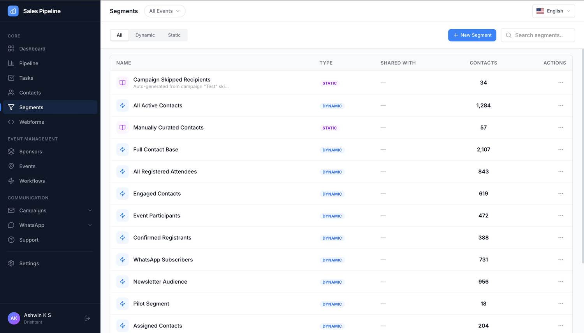The height and width of the screenshot is (333, 584).
Task: Open actions menu for Newsletter Audience
Action: pyautogui.click(x=561, y=282)
